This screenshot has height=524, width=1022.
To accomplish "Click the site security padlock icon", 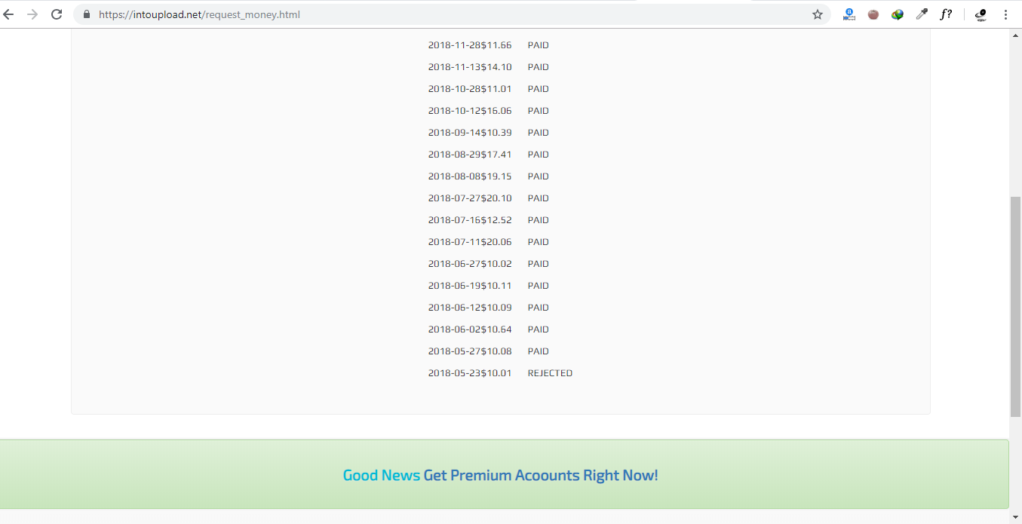I will pos(86,14).
